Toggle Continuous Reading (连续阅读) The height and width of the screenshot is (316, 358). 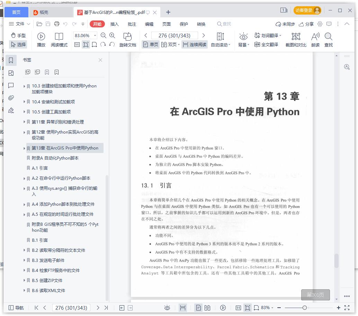(x=195, y=44)
